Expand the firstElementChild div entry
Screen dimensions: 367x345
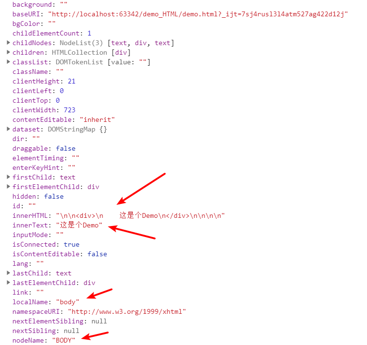pos(9,187)
